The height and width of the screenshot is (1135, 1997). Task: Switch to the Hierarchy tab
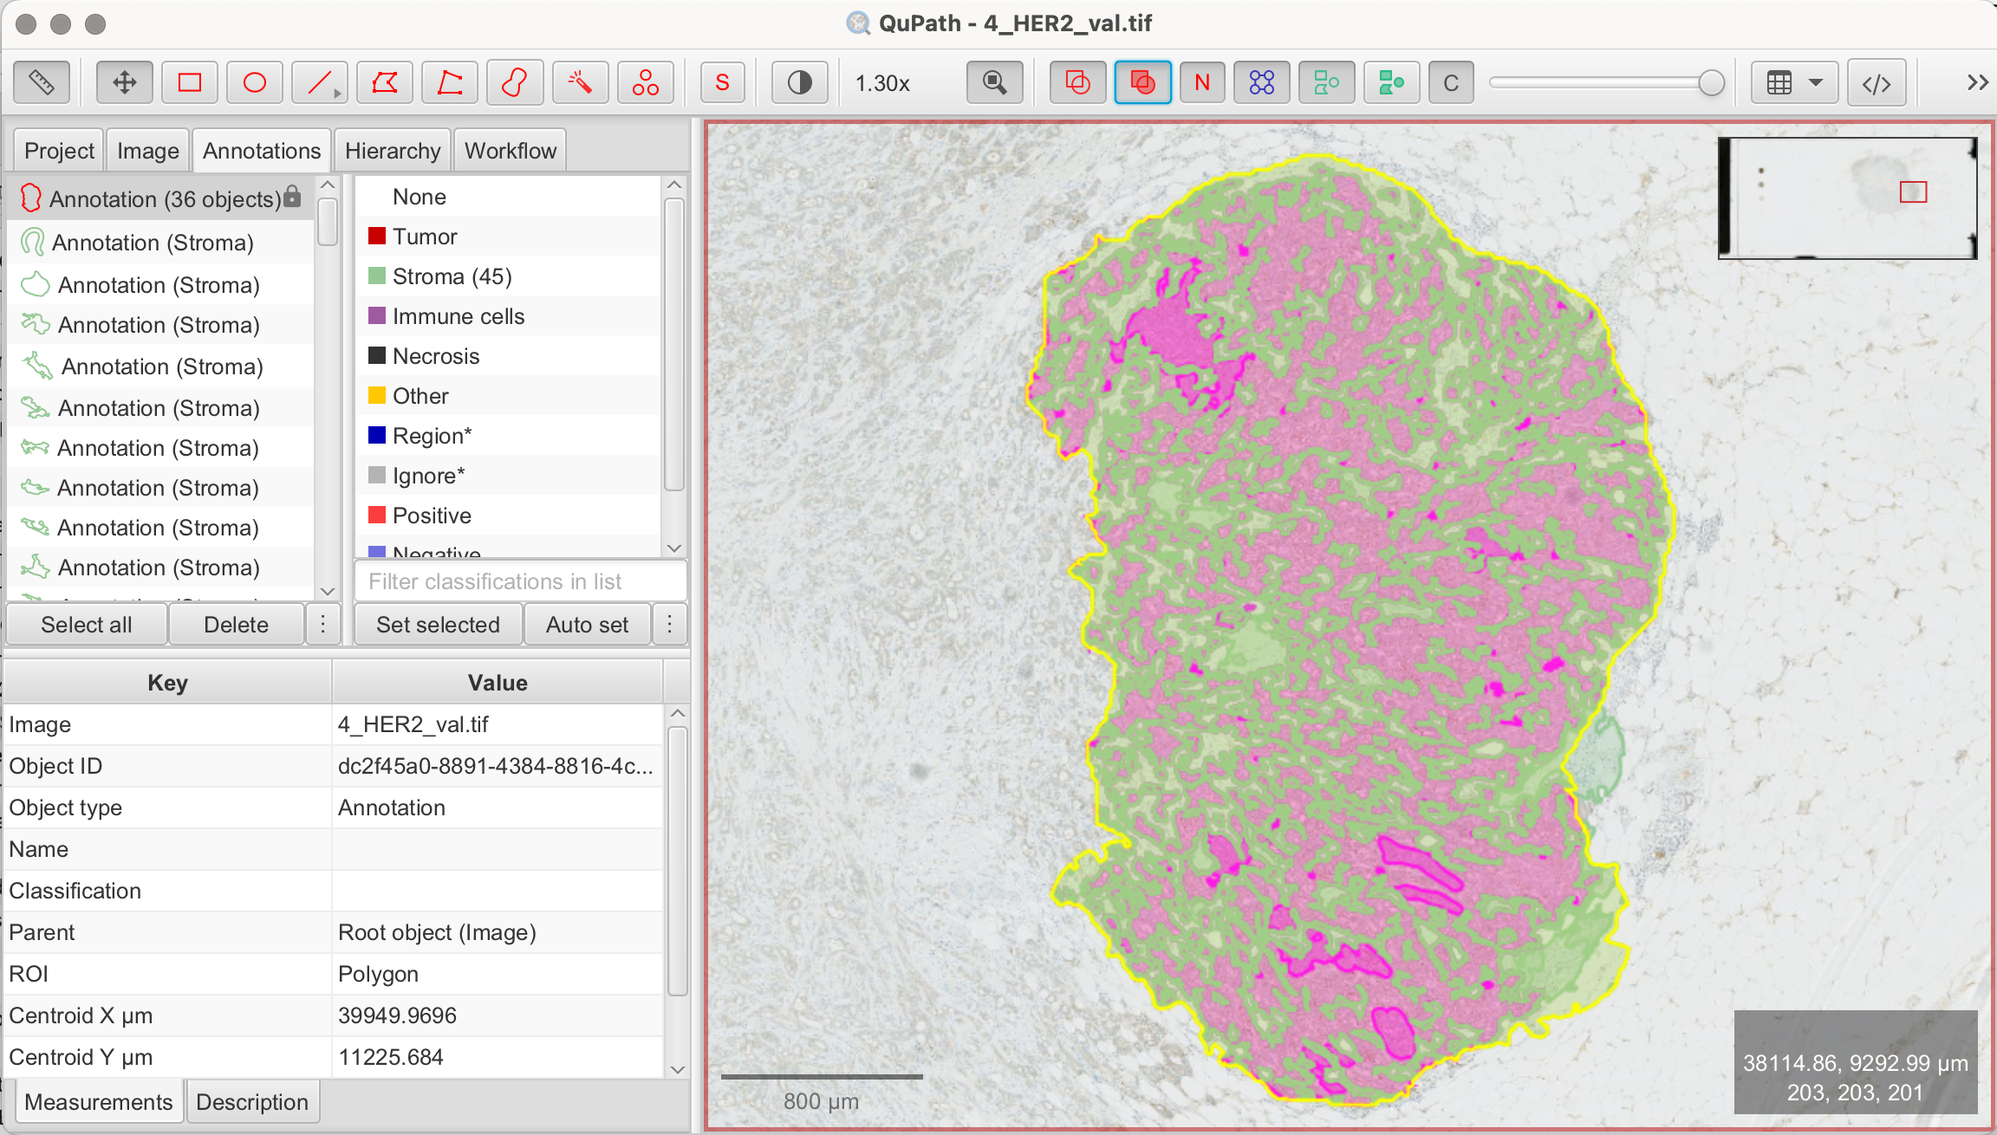[x=393, y=151]
